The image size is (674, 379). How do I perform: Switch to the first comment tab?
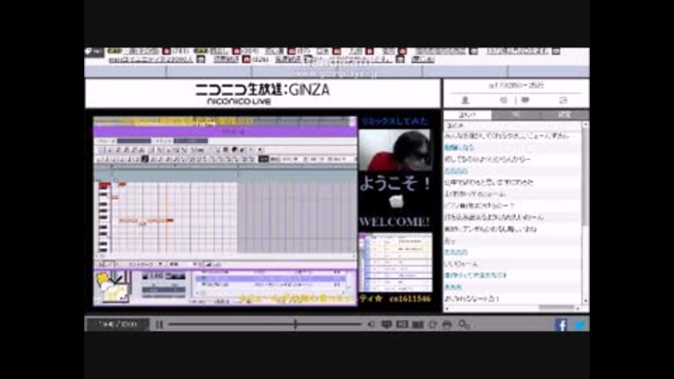(468, 114)
